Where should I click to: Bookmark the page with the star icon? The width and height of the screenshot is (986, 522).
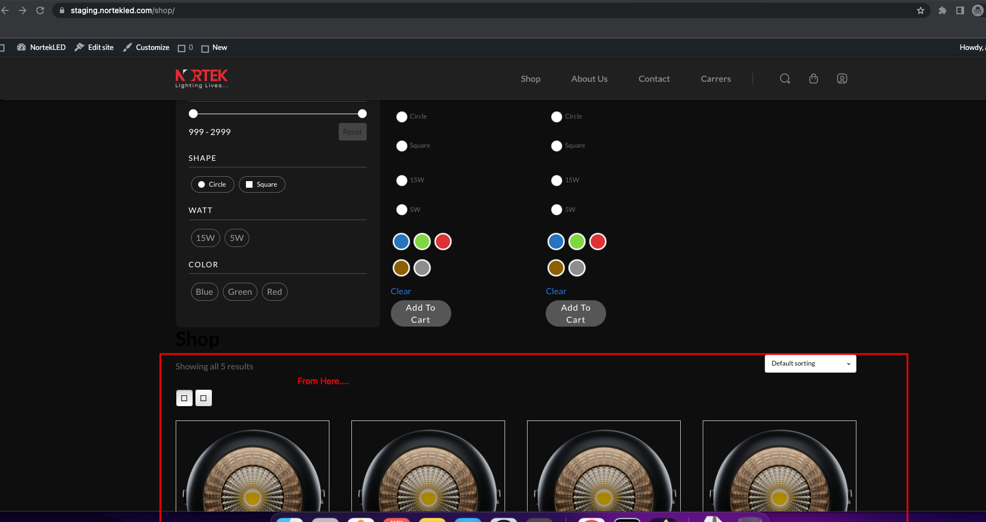921,10
